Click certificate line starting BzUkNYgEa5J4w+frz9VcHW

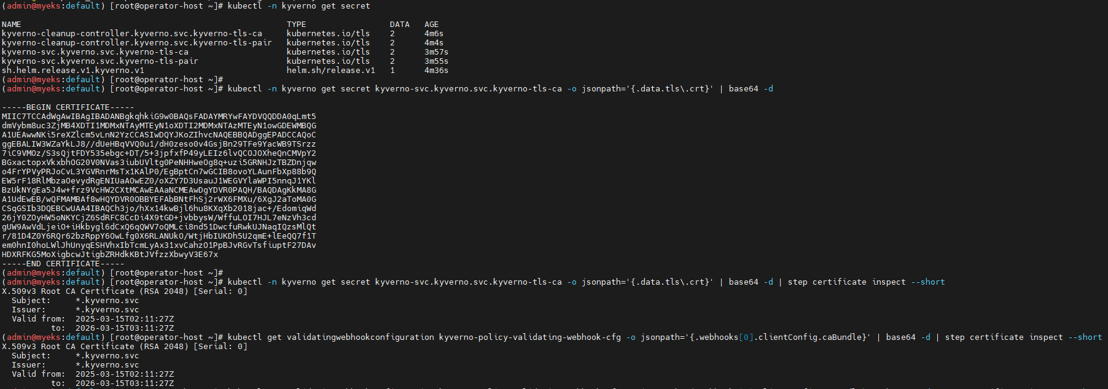159,190
